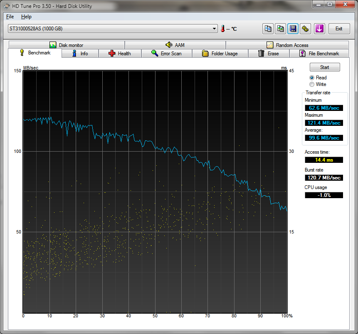Click the Exit button
The height and width of the screenshot is (334, 358).
click(339, 29)
